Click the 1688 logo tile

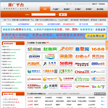98,49
